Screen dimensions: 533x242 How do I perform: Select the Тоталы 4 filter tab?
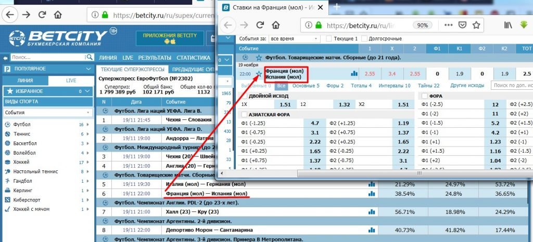(361, 86)
